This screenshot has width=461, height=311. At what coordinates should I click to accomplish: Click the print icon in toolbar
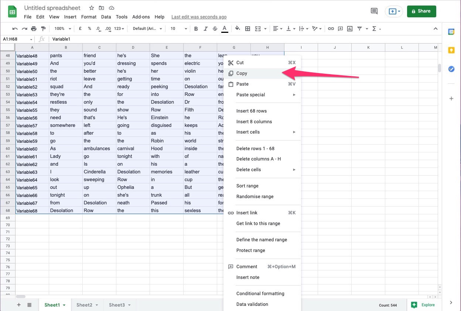pos(34,28)
